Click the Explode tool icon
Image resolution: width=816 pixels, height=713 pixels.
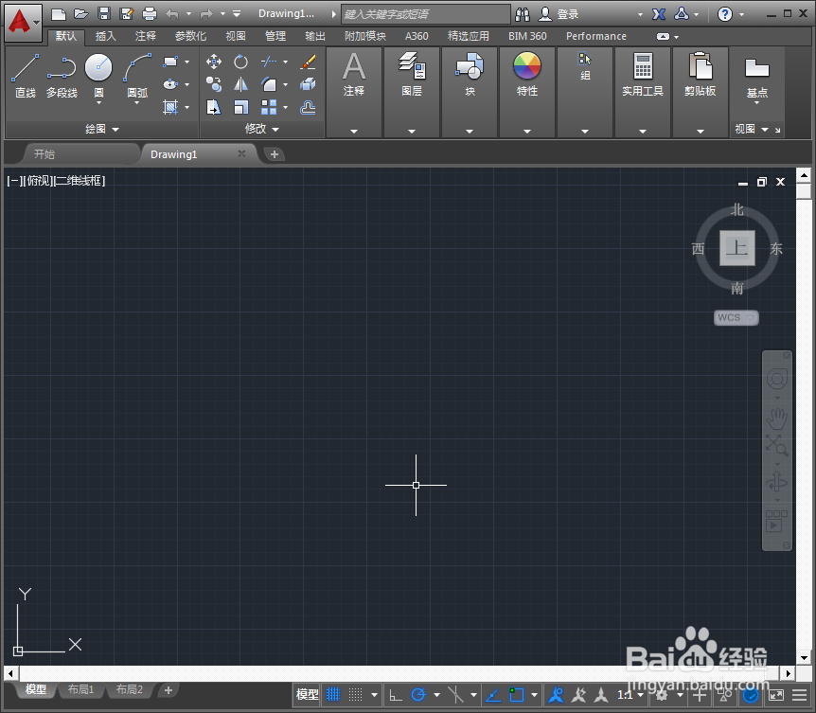pos(308,84)
